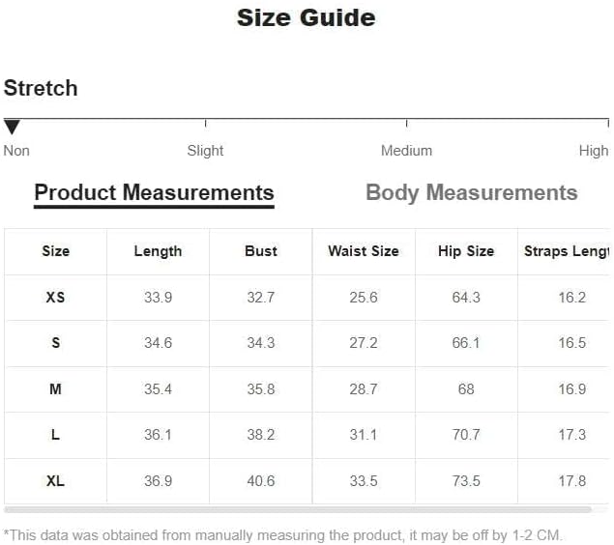
Task: Select the L size row label
Action: coord(55,435)
